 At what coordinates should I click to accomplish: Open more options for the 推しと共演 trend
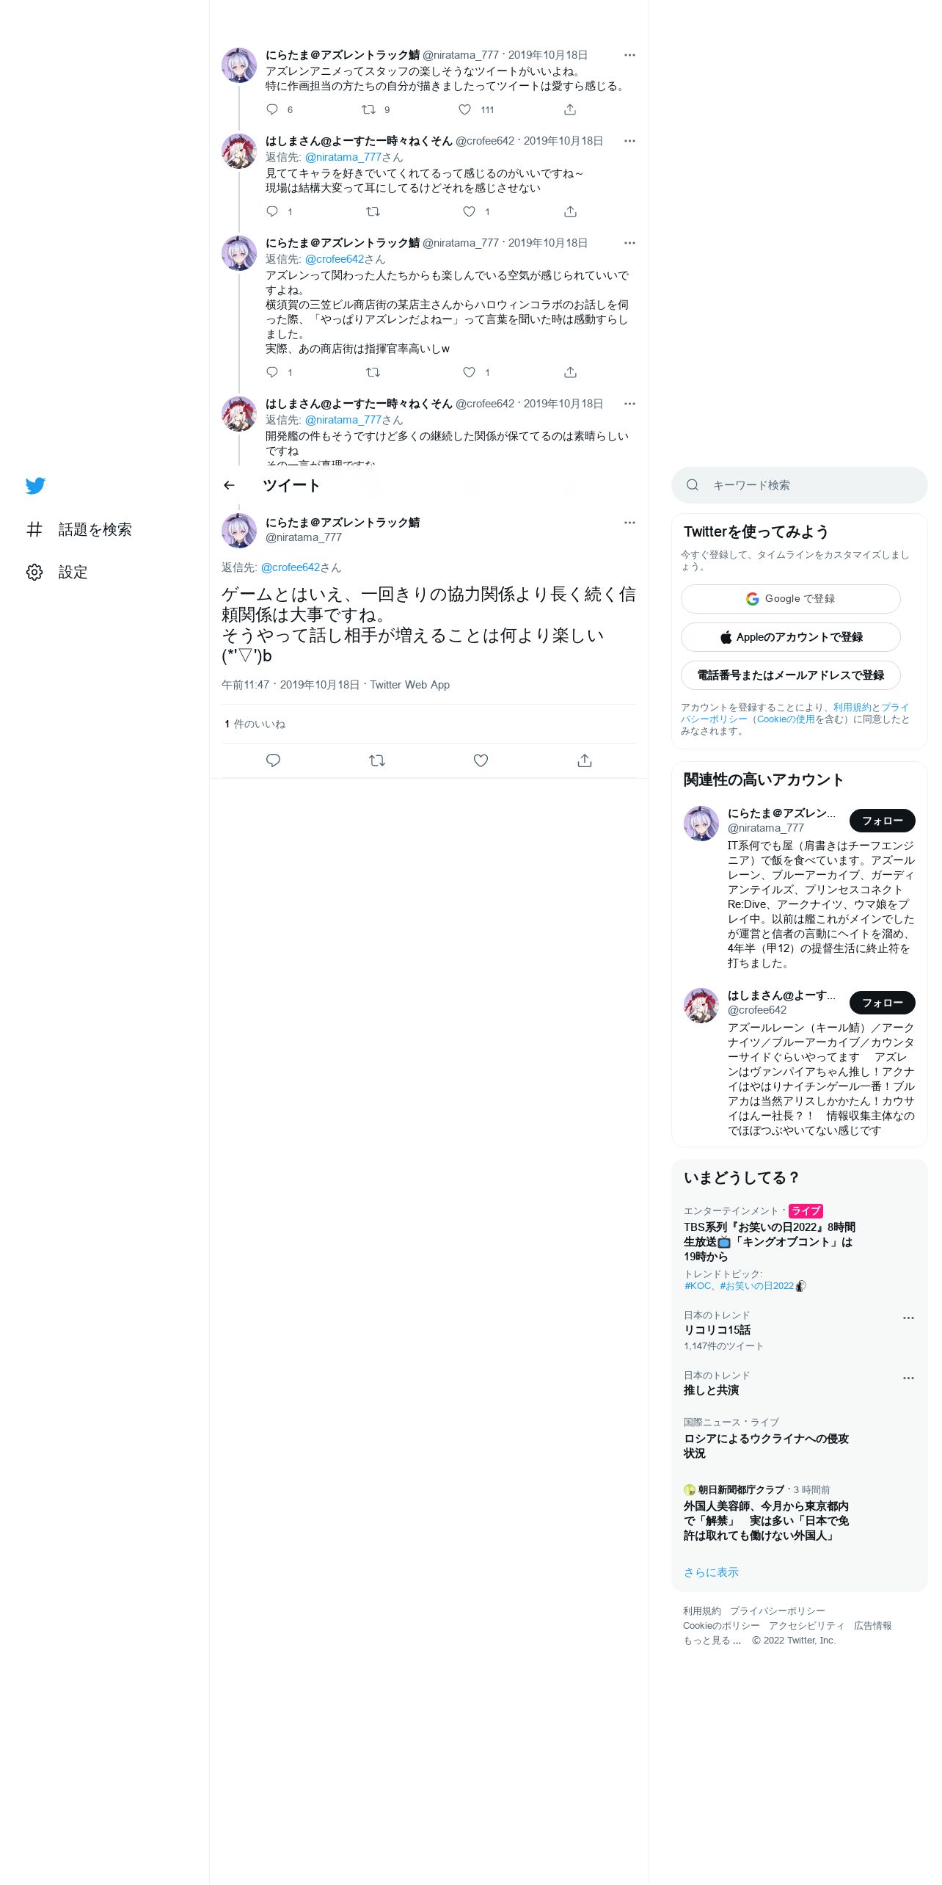[908, 1378]
